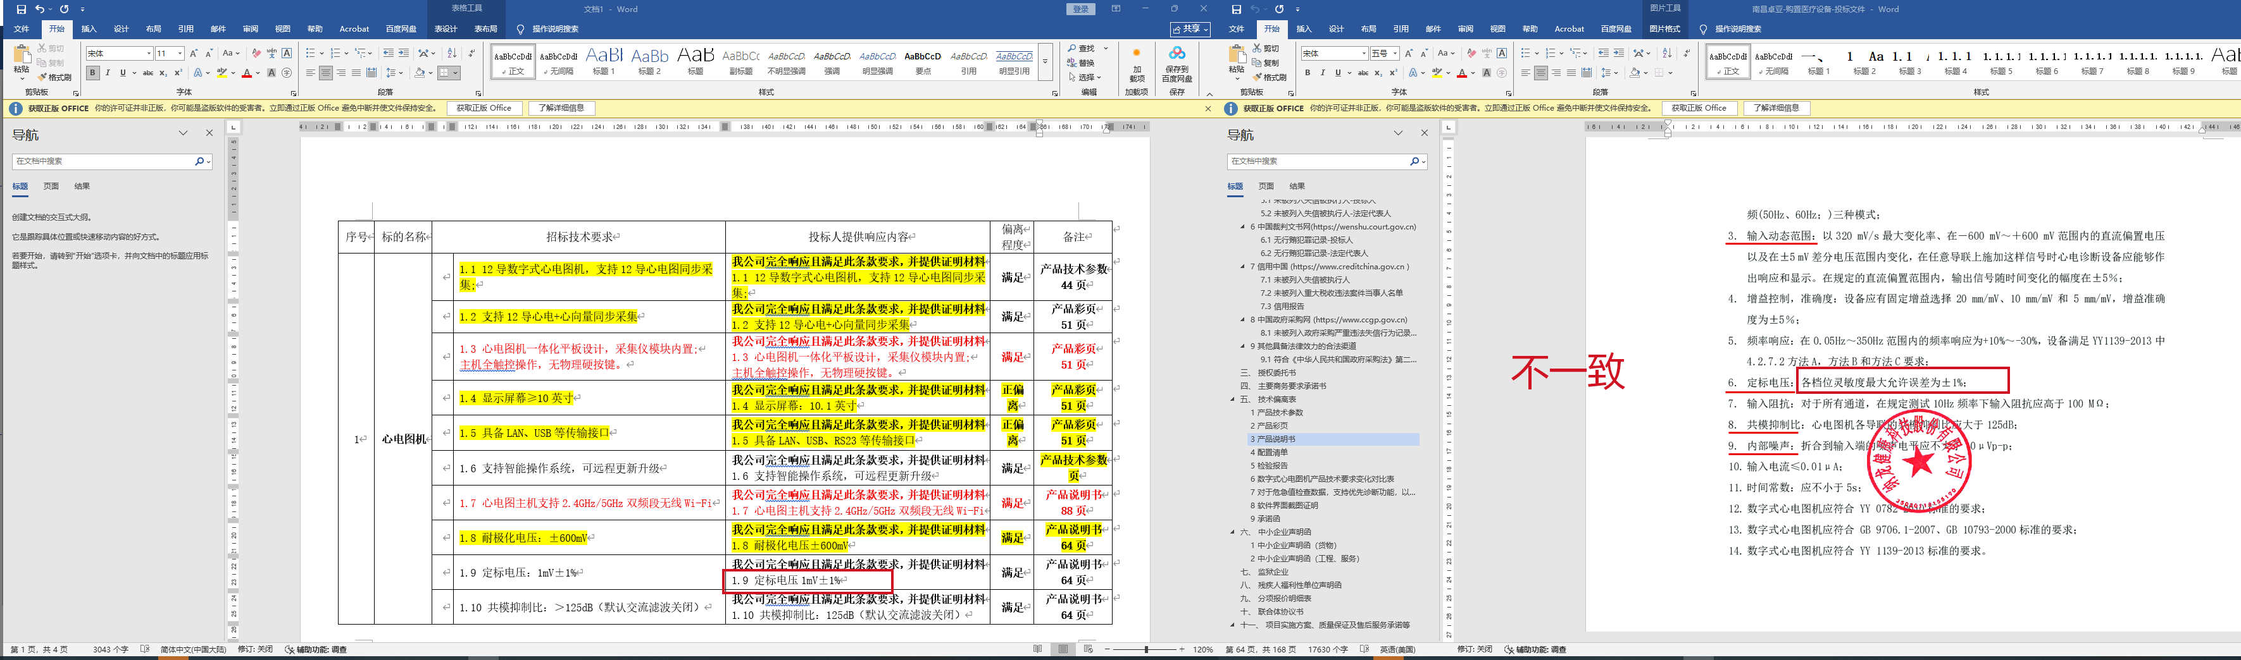Click 了解详细信息 button in left window's yellow banner
Image resolution: width=2241 pixels, height=660 pixels.
(561, 108)
